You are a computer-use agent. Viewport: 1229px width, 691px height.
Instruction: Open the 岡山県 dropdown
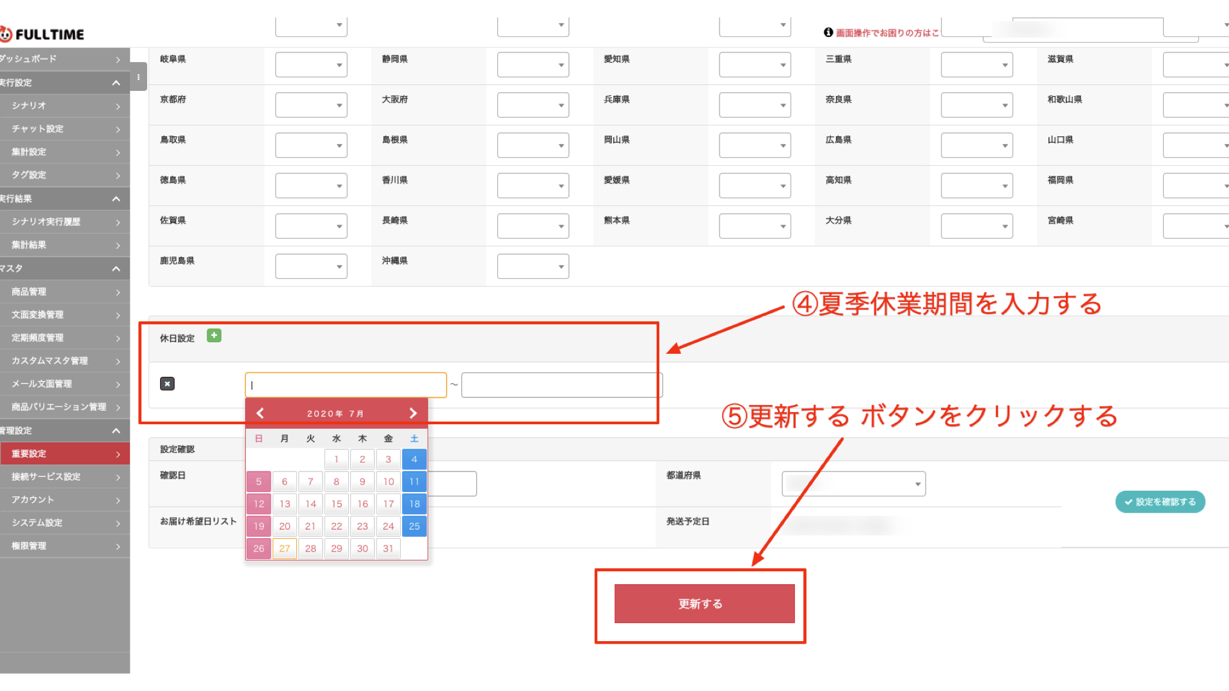pos(755,145)
